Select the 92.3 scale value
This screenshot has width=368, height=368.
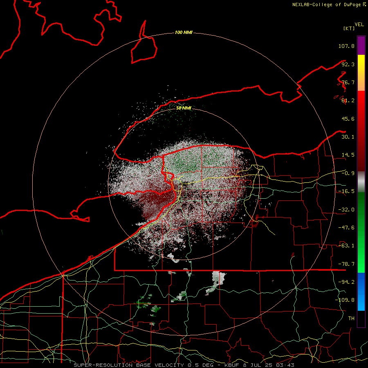[348, 64]
